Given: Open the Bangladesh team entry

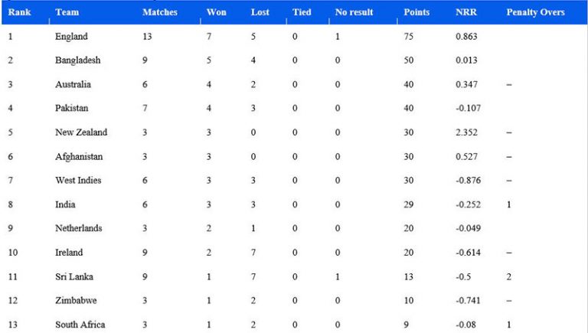Looking at the screenshot, I should [x=77, y=60].
